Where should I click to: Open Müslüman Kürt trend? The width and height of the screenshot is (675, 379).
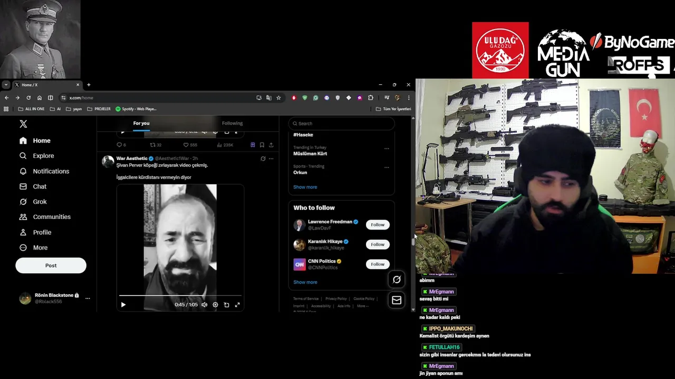pos(310,154)
